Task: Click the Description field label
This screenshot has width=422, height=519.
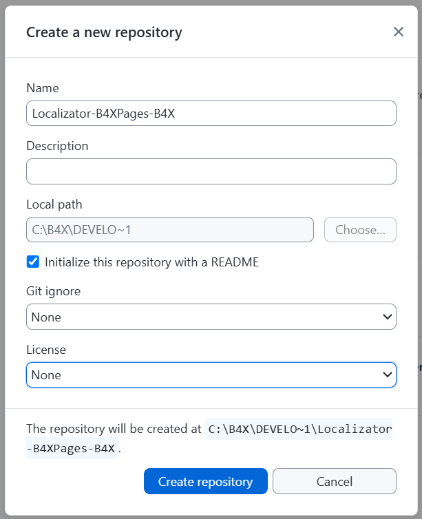Action: [x=57, y=146]
